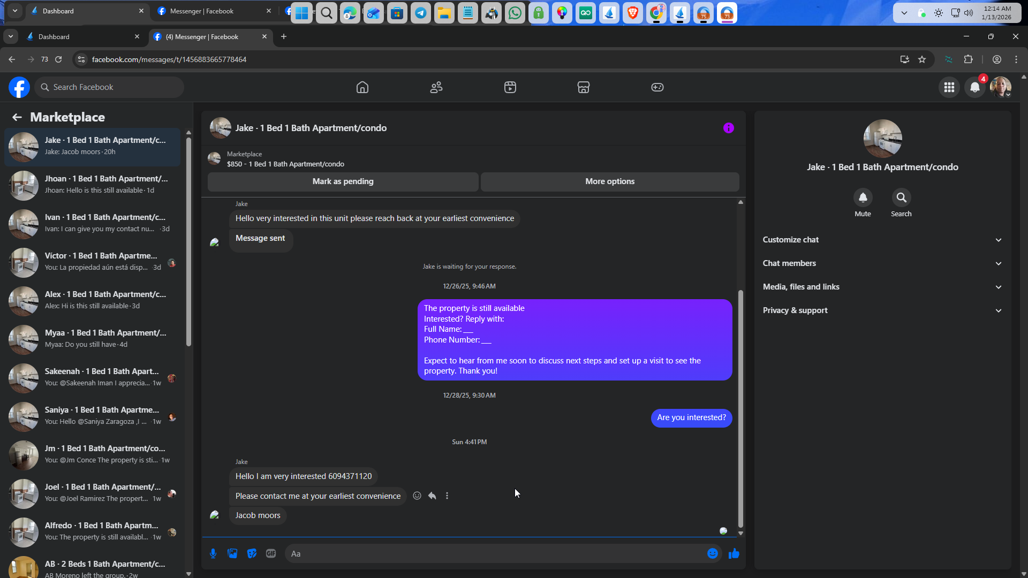Click the voice clip microphone icon

coord(213,553)
